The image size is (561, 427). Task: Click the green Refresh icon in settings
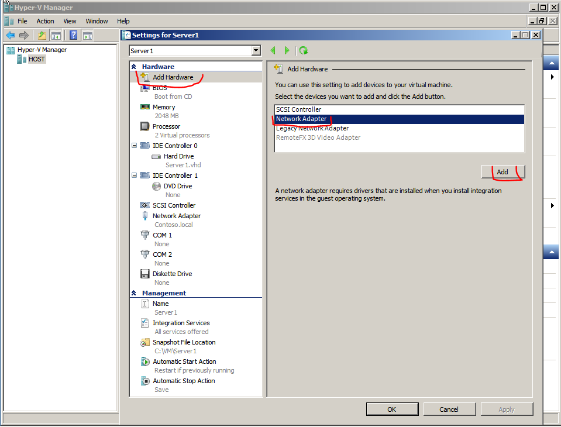pos(304,50)
